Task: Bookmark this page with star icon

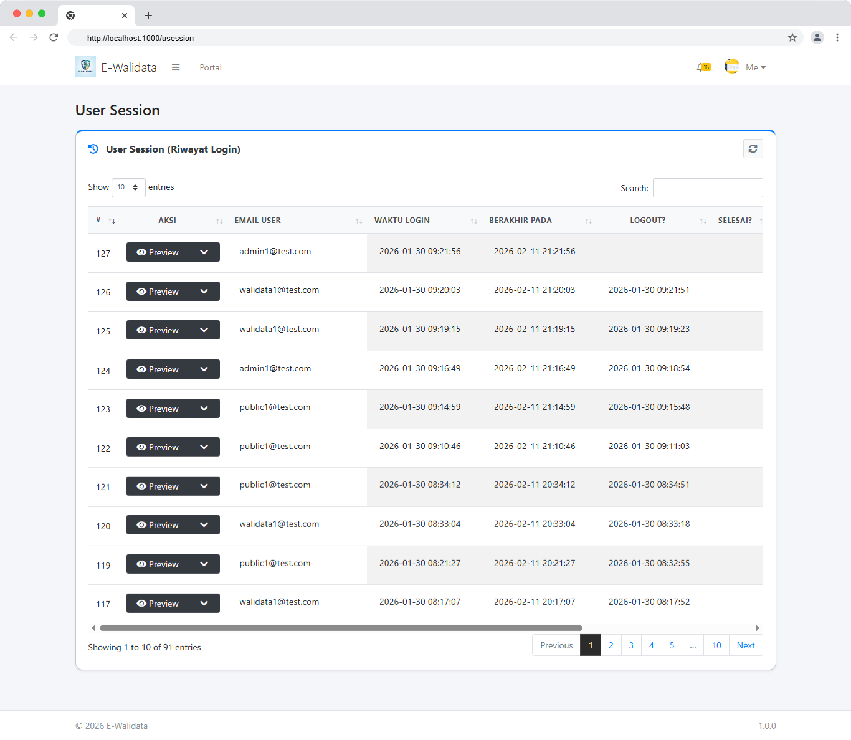Action: [x=792, y=37]
